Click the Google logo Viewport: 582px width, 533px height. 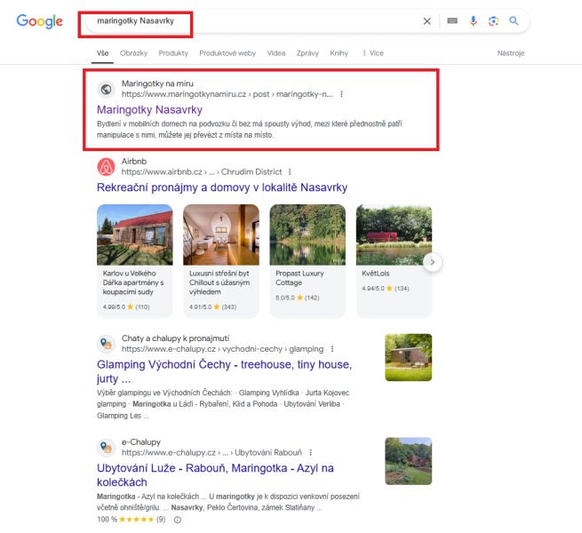pos(40,21)
